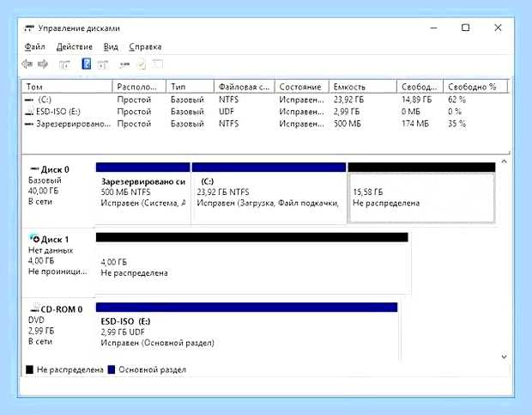Click the Диск 1 Нет данных label panel

pyautogui.click(x=57, y=262)
